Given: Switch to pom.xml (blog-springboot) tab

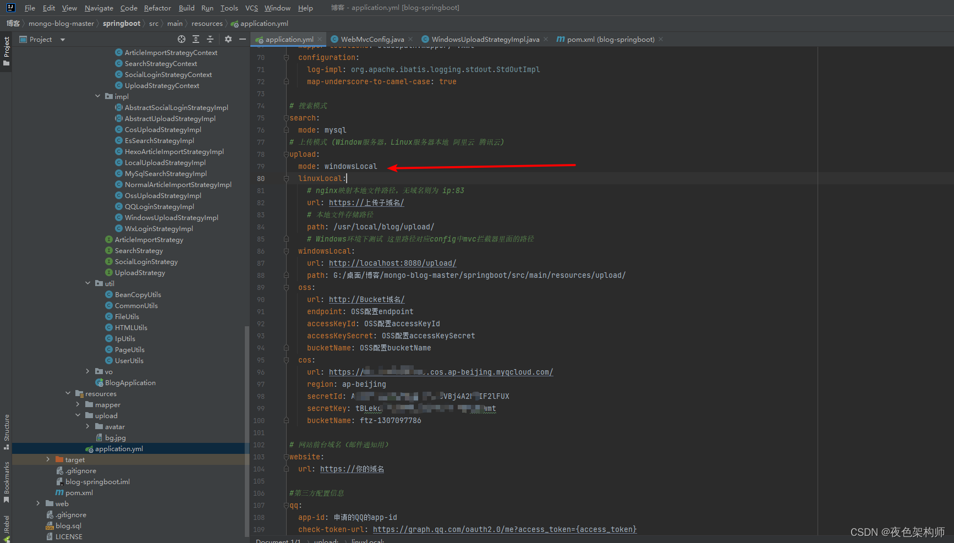Looking at the screenshot, I should (x=610, y=40).
